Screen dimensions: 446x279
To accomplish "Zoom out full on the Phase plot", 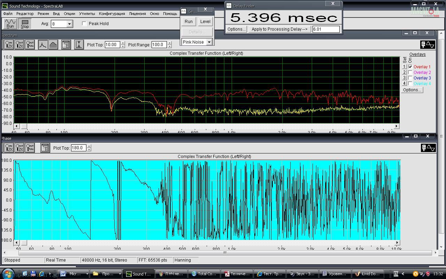I will (x=30, y=148).
